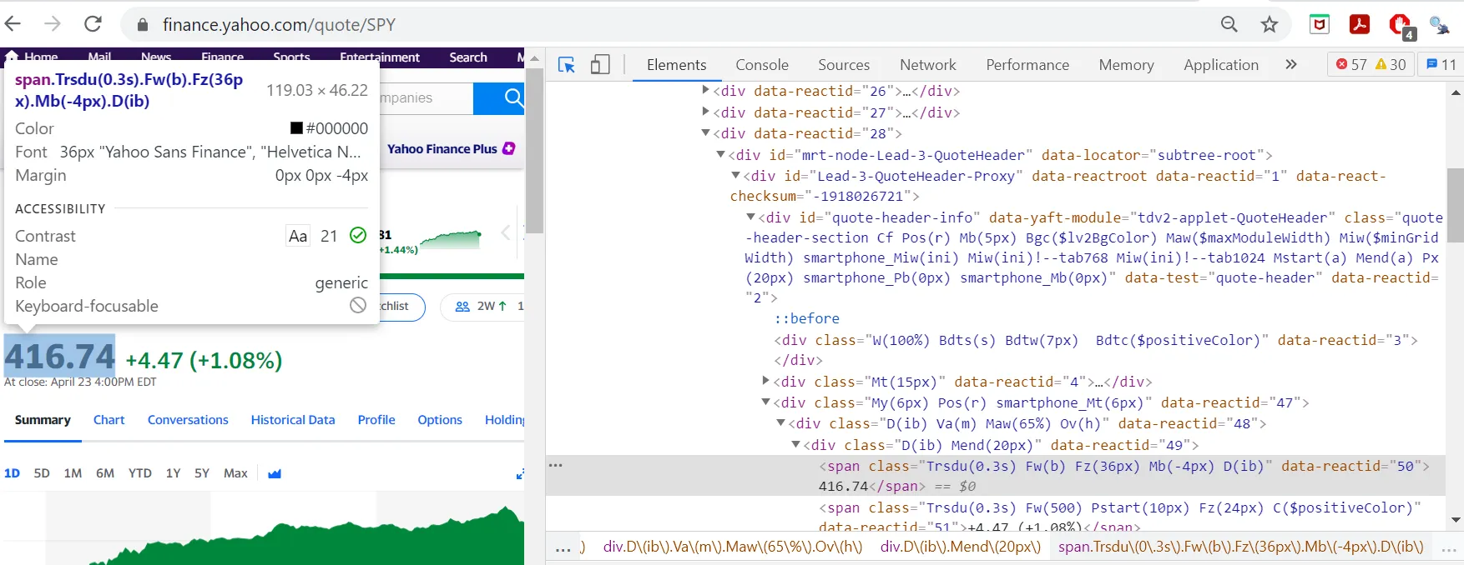
Task: Open the Options tab
Action: 440,420
